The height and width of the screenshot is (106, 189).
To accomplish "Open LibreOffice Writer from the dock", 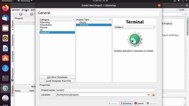I will click(5, 48).
